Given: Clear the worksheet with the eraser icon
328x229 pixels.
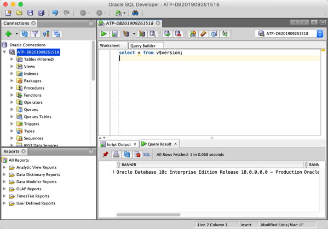Looking at the screenshot, I should [203, 33].
